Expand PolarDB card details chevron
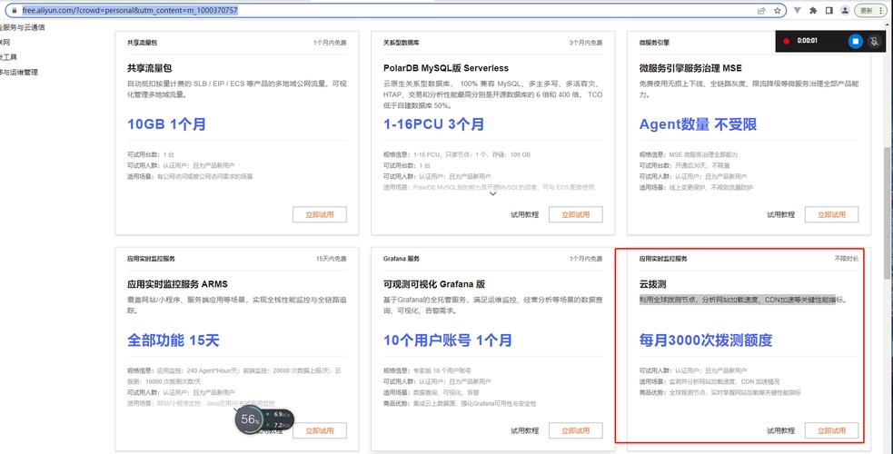 (493, 194)
